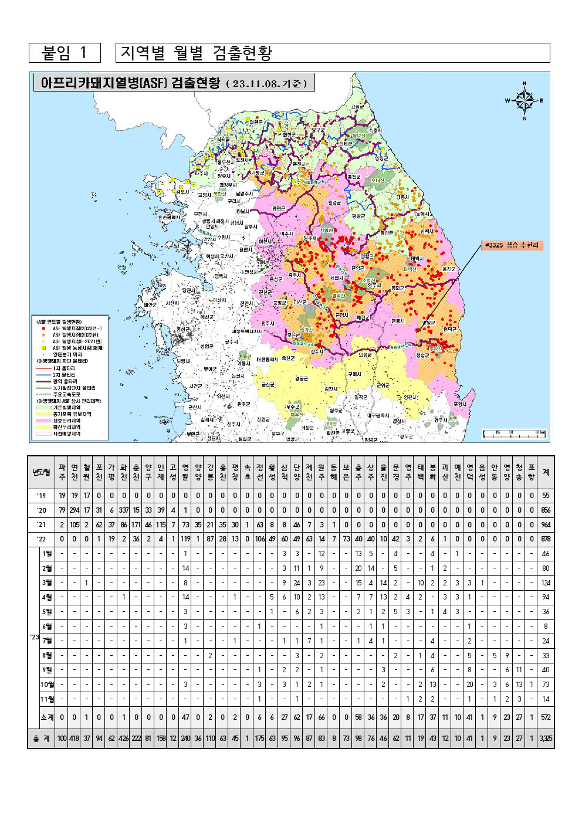Click the blue 2차 울타리 legend line
The width and height of the screenshot is (582, 823).
44,375
